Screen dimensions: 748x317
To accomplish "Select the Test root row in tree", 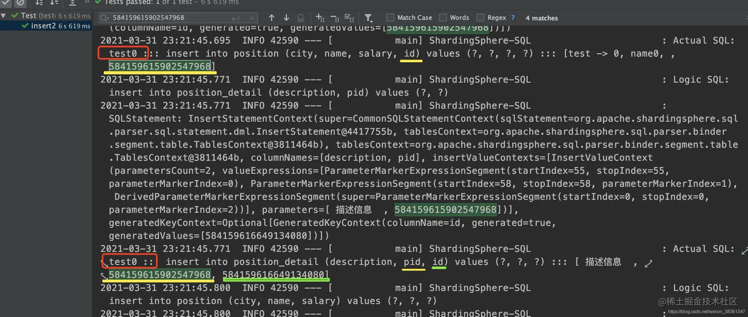I will (46, 15).
